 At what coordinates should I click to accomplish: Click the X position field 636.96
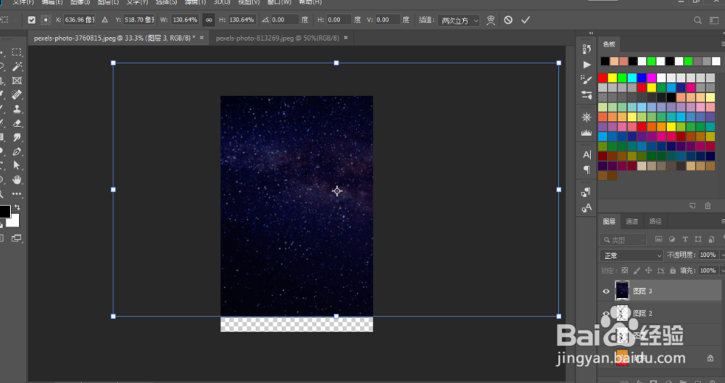point(80,20)
